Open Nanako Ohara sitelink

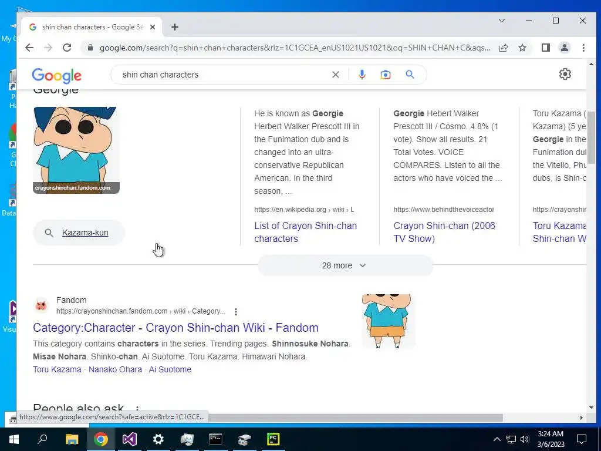[115, 369]
